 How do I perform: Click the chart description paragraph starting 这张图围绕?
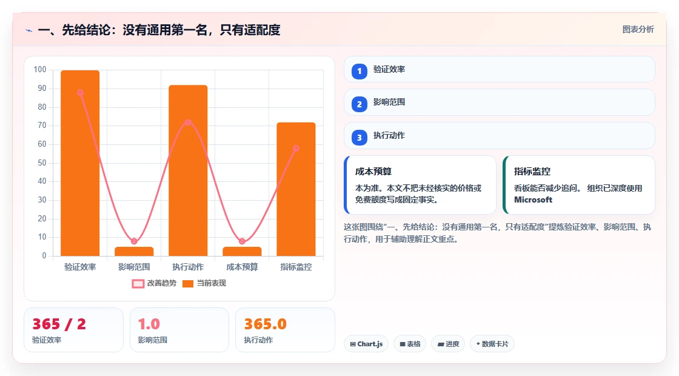[x=497, y=233]
